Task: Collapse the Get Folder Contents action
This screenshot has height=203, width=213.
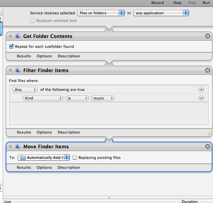Action: pos(11,36)
